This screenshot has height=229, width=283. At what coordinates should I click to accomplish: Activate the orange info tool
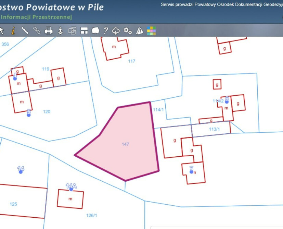13,31
